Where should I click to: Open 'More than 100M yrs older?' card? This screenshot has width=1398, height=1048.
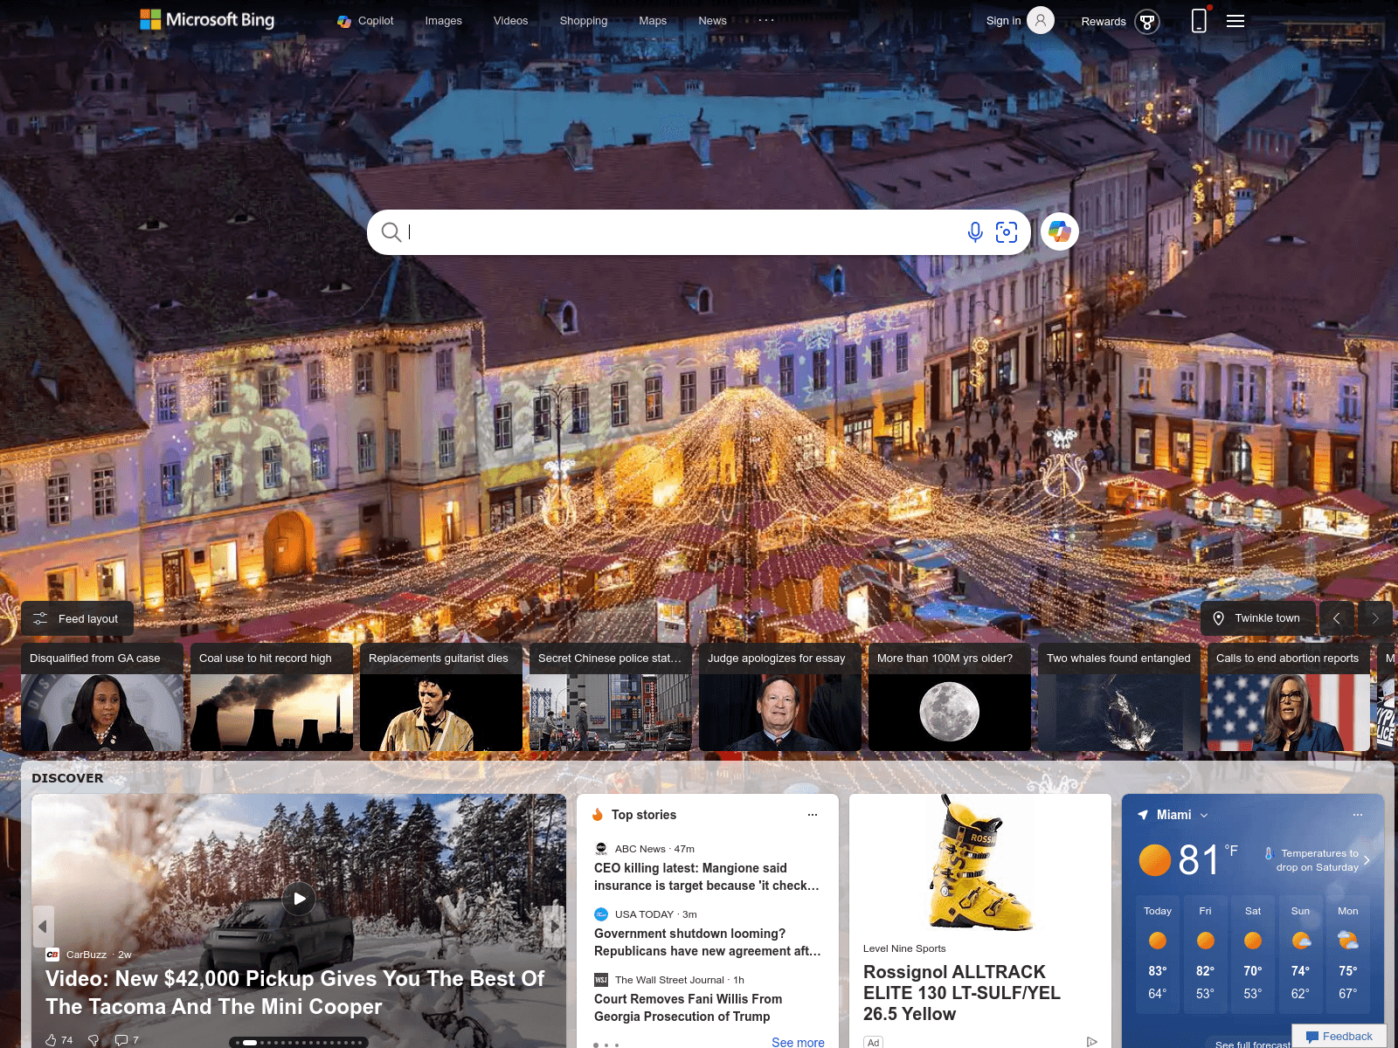(x=950, y=697)
